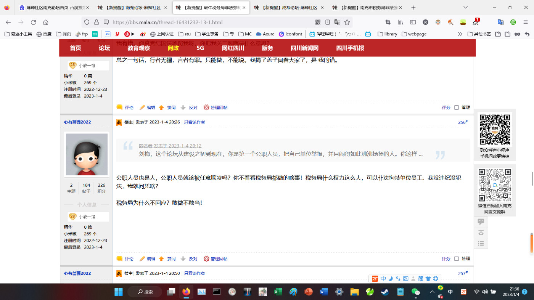Viewport: 534px width, 300px height.
Task: Click the reply bubble icon in right sidebar
Action: [x=481, y=221]
